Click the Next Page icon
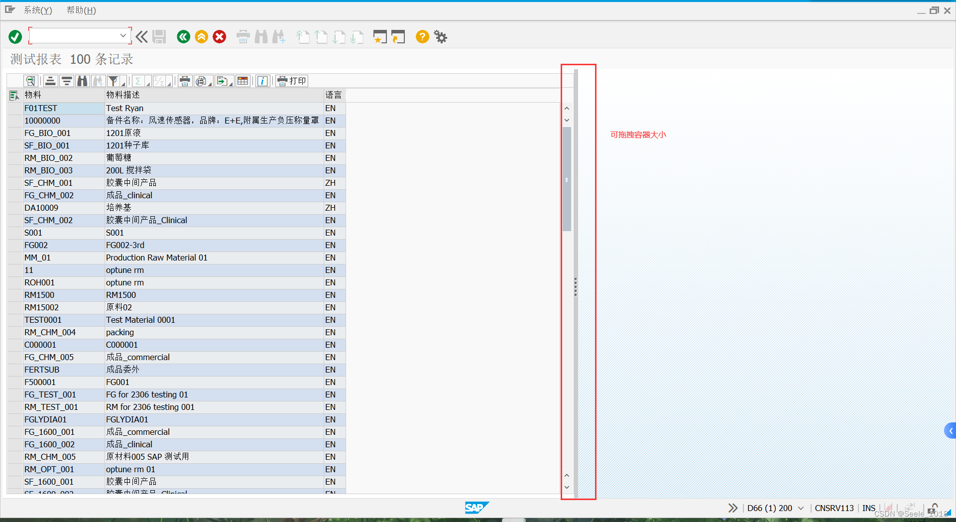The height and width of the screenshot is (522, 956). point(339,37)
